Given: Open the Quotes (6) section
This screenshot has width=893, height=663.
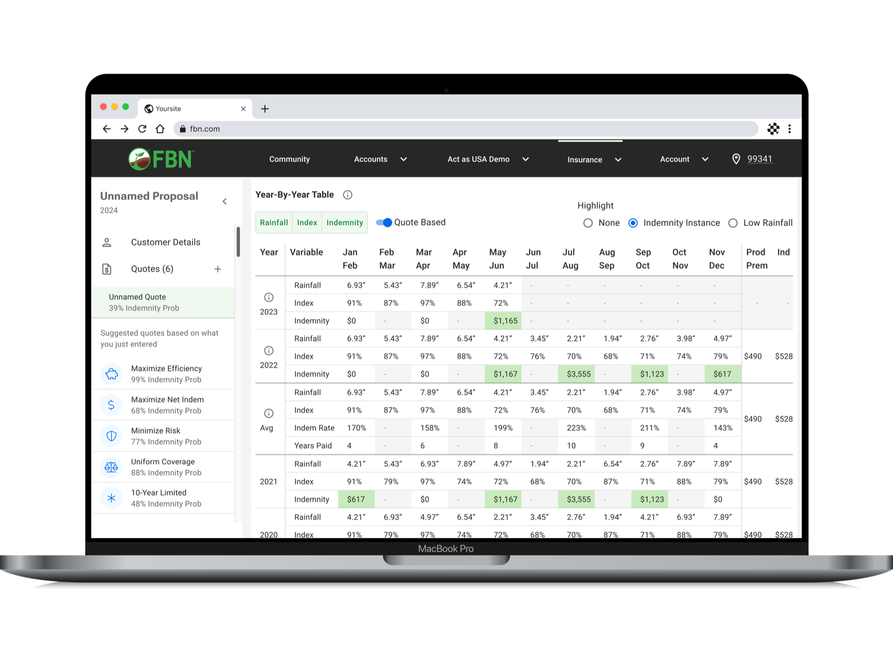Looking at the screenshot, I should tap(152, 269).
